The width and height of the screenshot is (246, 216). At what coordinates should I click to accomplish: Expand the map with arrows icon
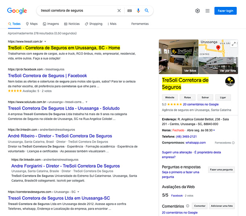pos(233,44)
